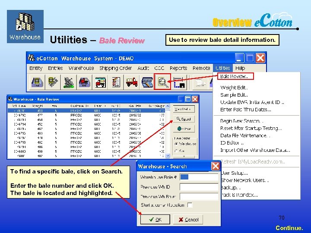This screenshot has width=311, height=233.
Task: Open the Audit menu
Action: coord(143,68)
